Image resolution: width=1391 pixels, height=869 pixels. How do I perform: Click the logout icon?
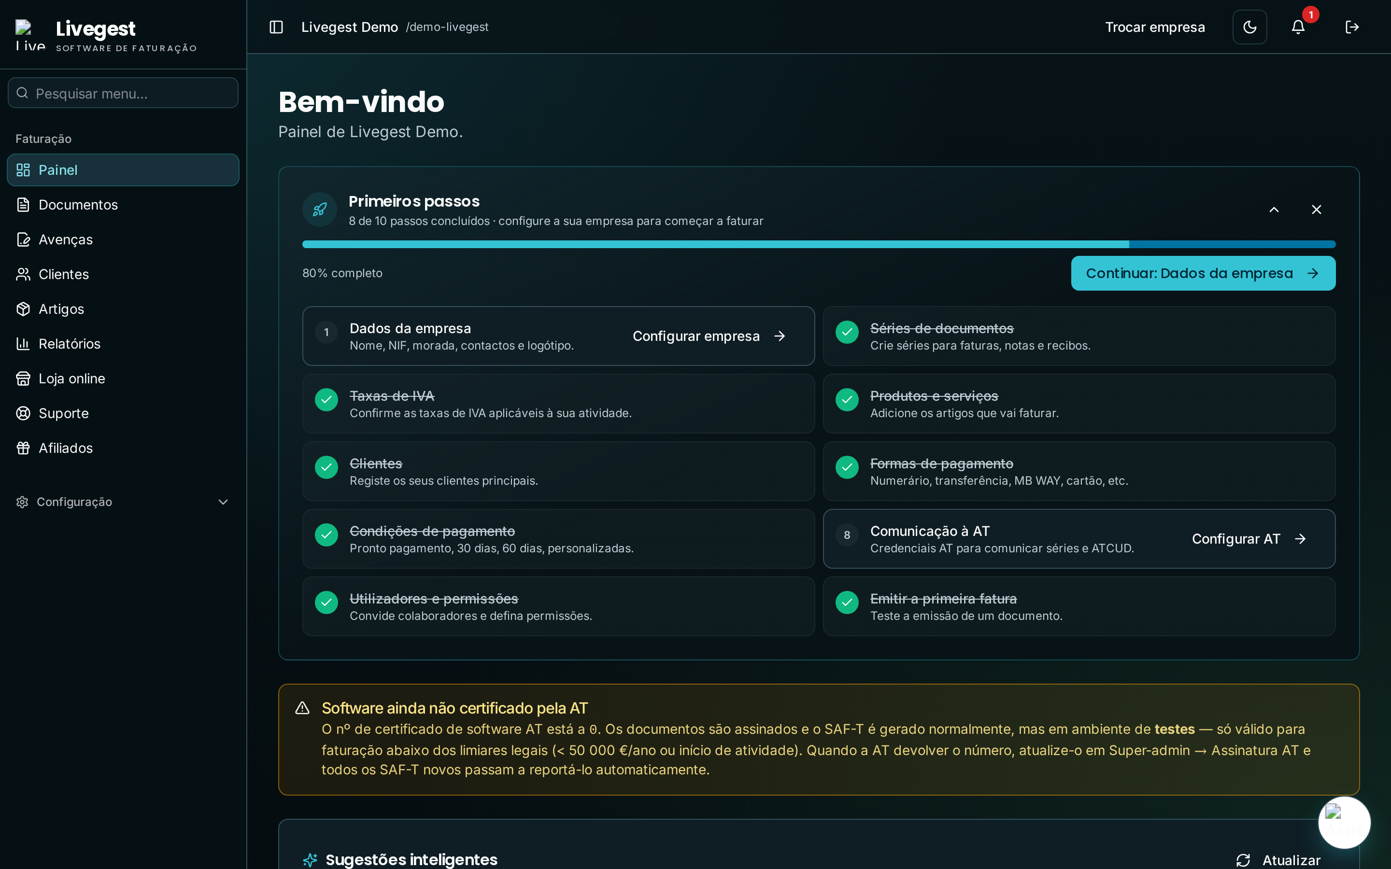[x=1352, y=27]
